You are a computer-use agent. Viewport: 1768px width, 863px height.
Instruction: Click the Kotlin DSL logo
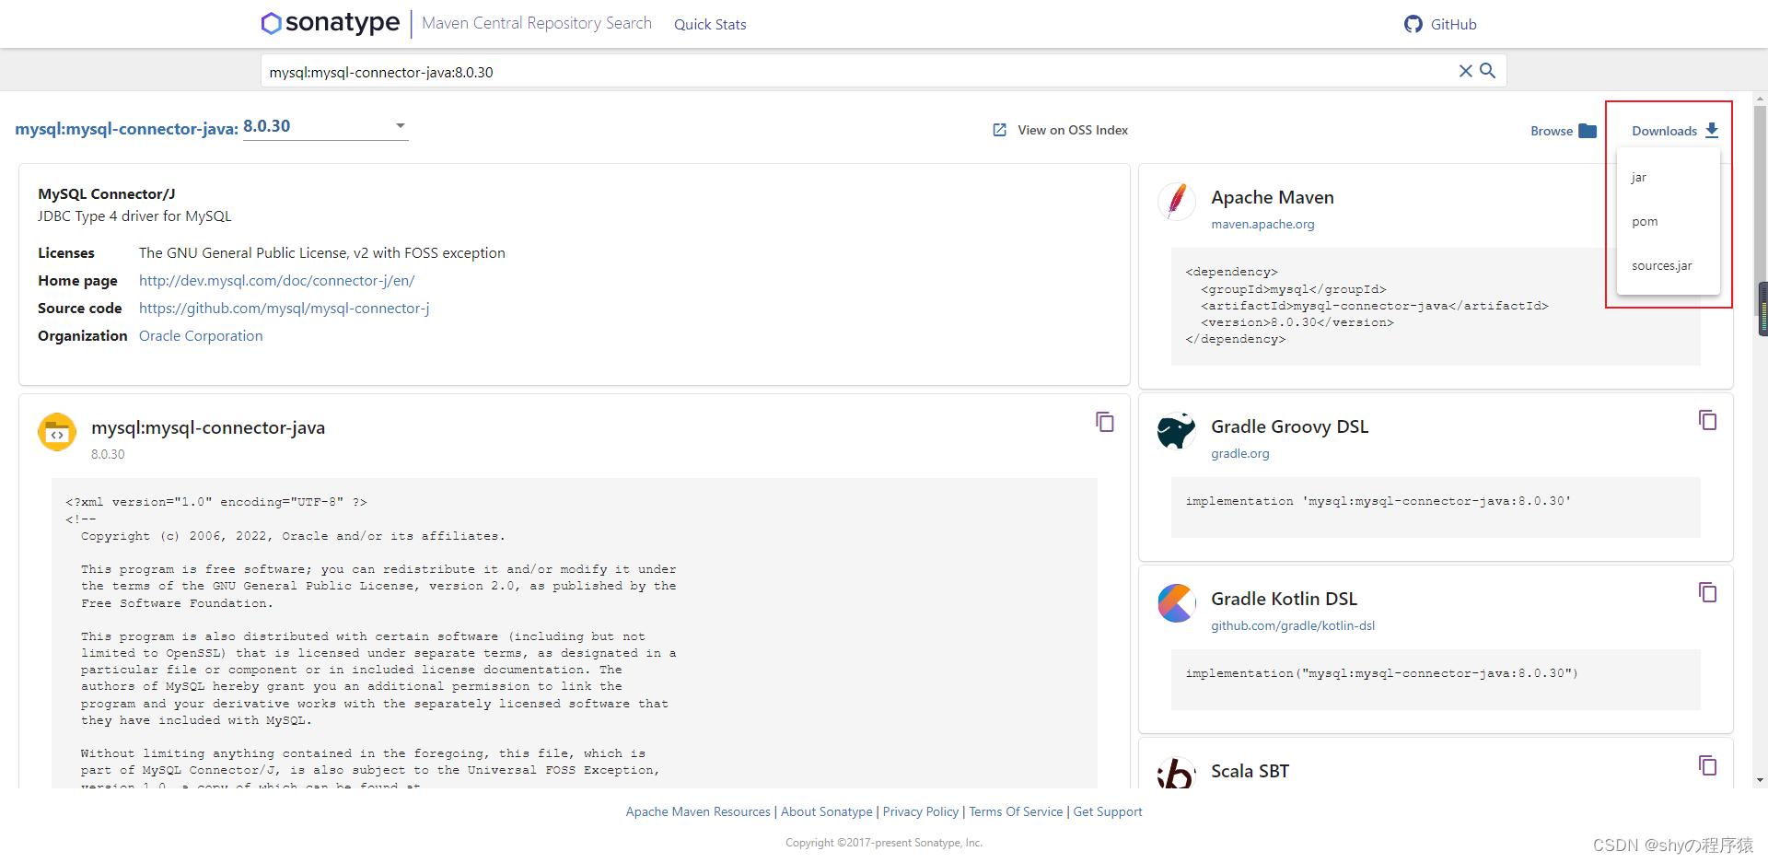[x=1176, y=603]
